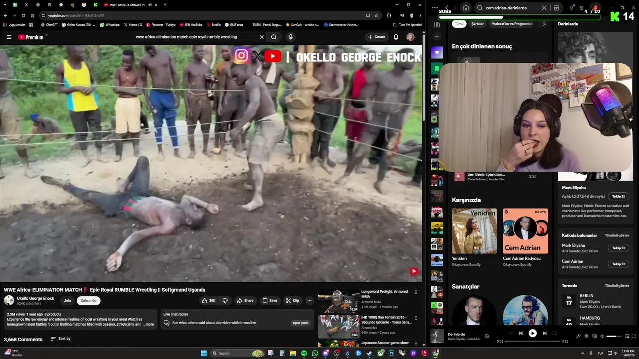Go to the previous track in Spotify
This screenshot has width=639, height=359.
coord(520,333)
